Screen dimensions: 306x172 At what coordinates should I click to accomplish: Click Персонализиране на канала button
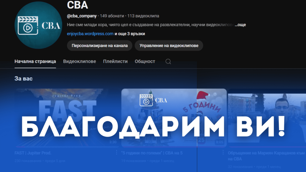click(100, 46)
